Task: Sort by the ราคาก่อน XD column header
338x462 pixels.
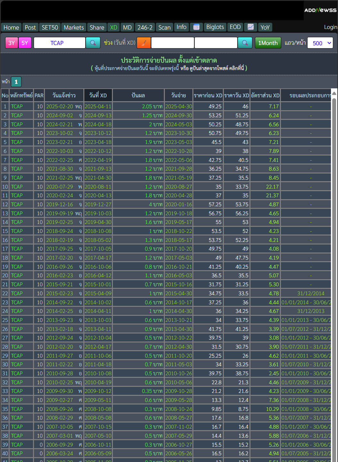Action: (x=208, y=95)
